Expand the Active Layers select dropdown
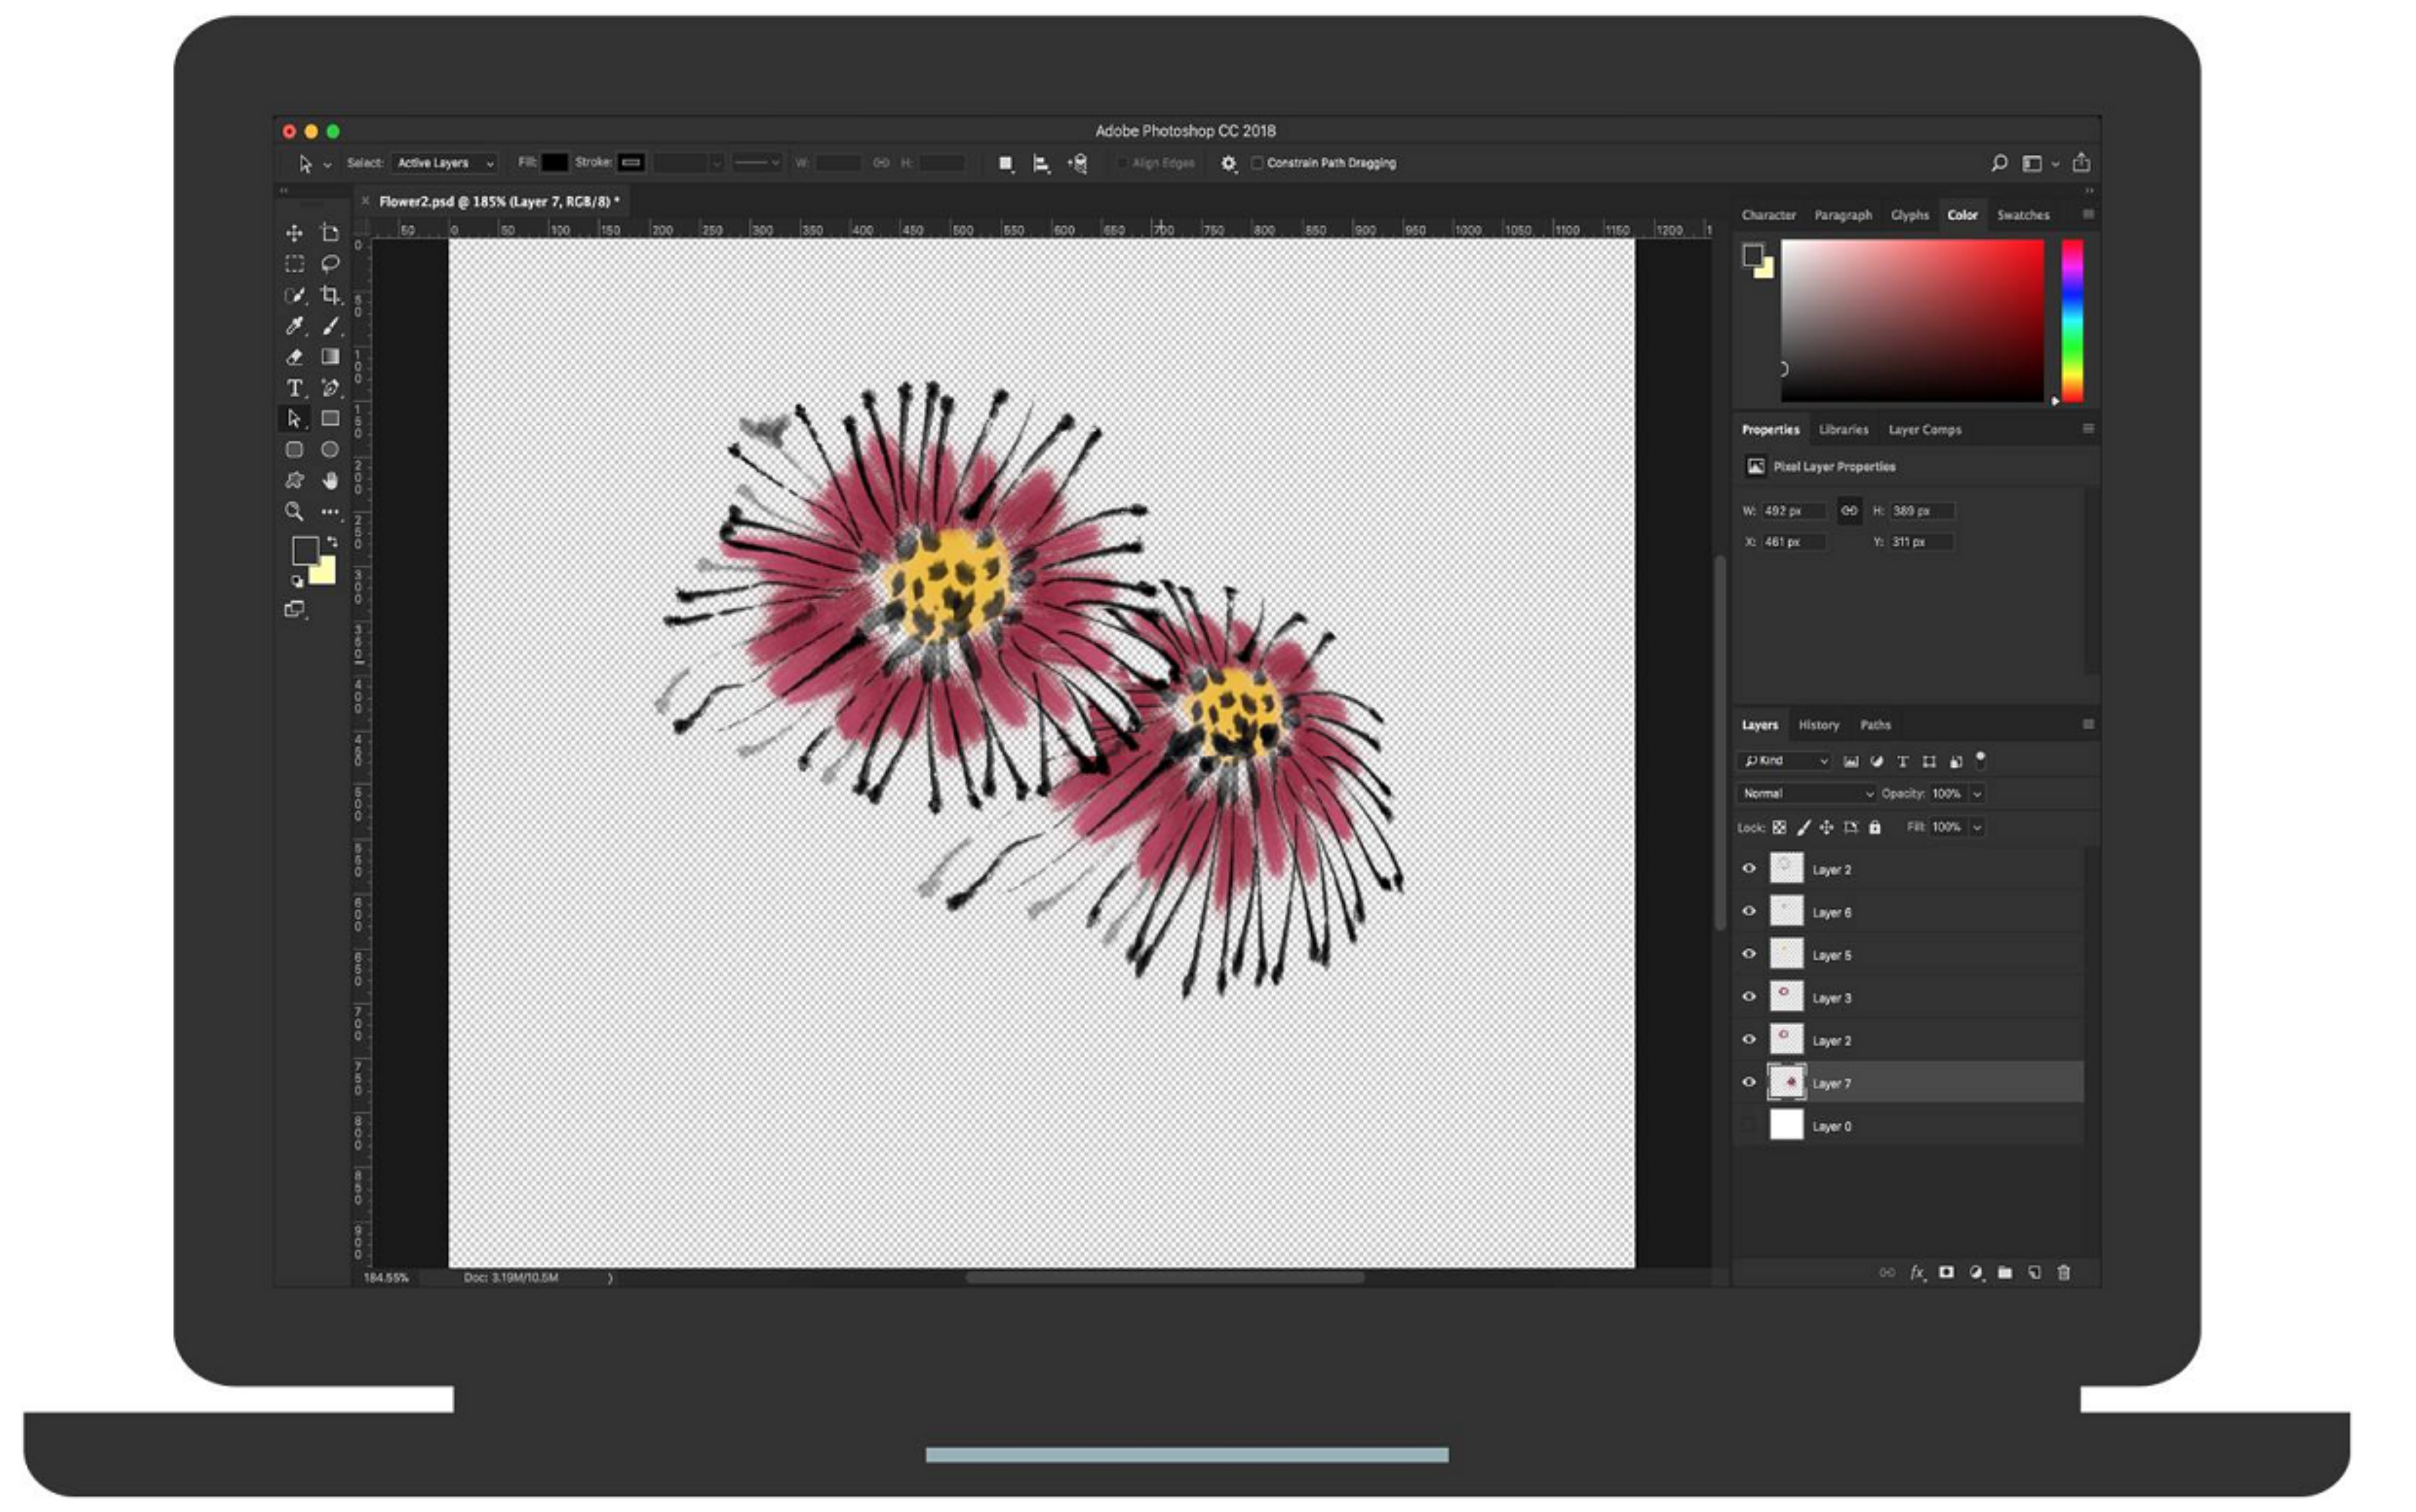This screenshot has width=2416, height=1512. click(444, 163)
